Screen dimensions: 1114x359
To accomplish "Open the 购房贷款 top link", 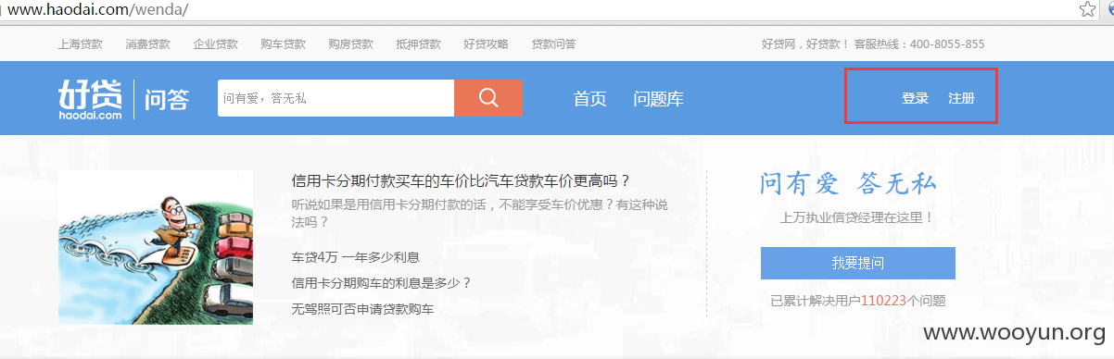I will tap(351, 43).
